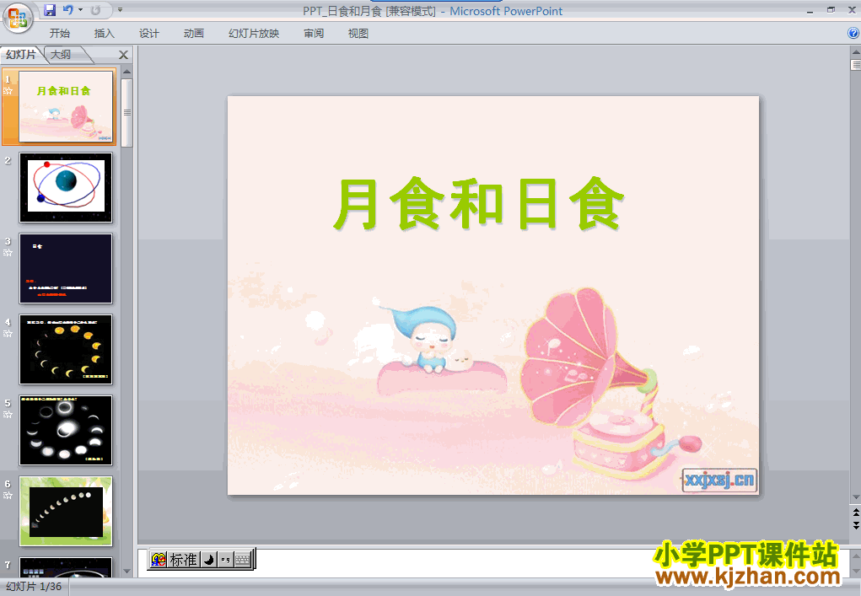Image resolution: width=861 pixels, height=596 pixels.
Task: Minimize the PowerPoint window
Action: pos(810,10)
